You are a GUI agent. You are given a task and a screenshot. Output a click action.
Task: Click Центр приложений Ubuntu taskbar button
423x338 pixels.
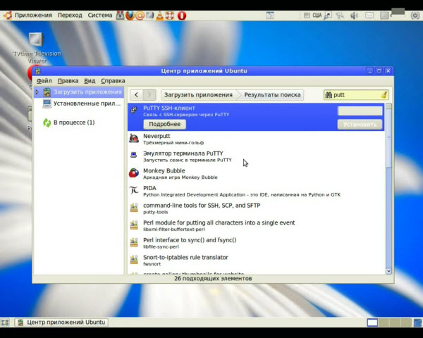[61, 322]
